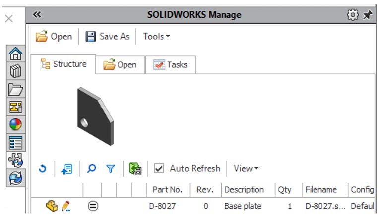
Task: Close the task pane with the X
Action: [9, 19]
